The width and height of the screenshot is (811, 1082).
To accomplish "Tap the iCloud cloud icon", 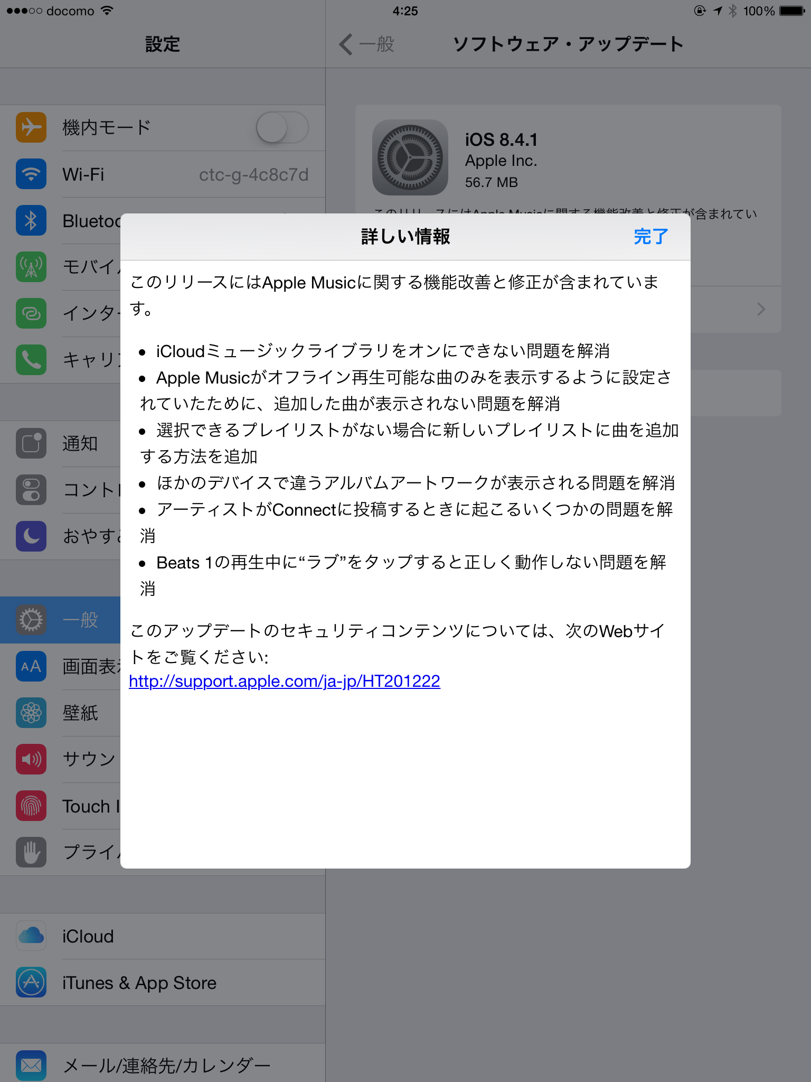I will click(31, 936).
